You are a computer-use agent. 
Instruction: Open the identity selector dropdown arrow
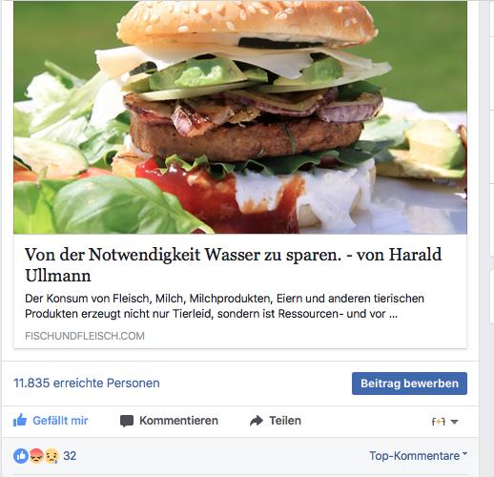coord(455,422)
